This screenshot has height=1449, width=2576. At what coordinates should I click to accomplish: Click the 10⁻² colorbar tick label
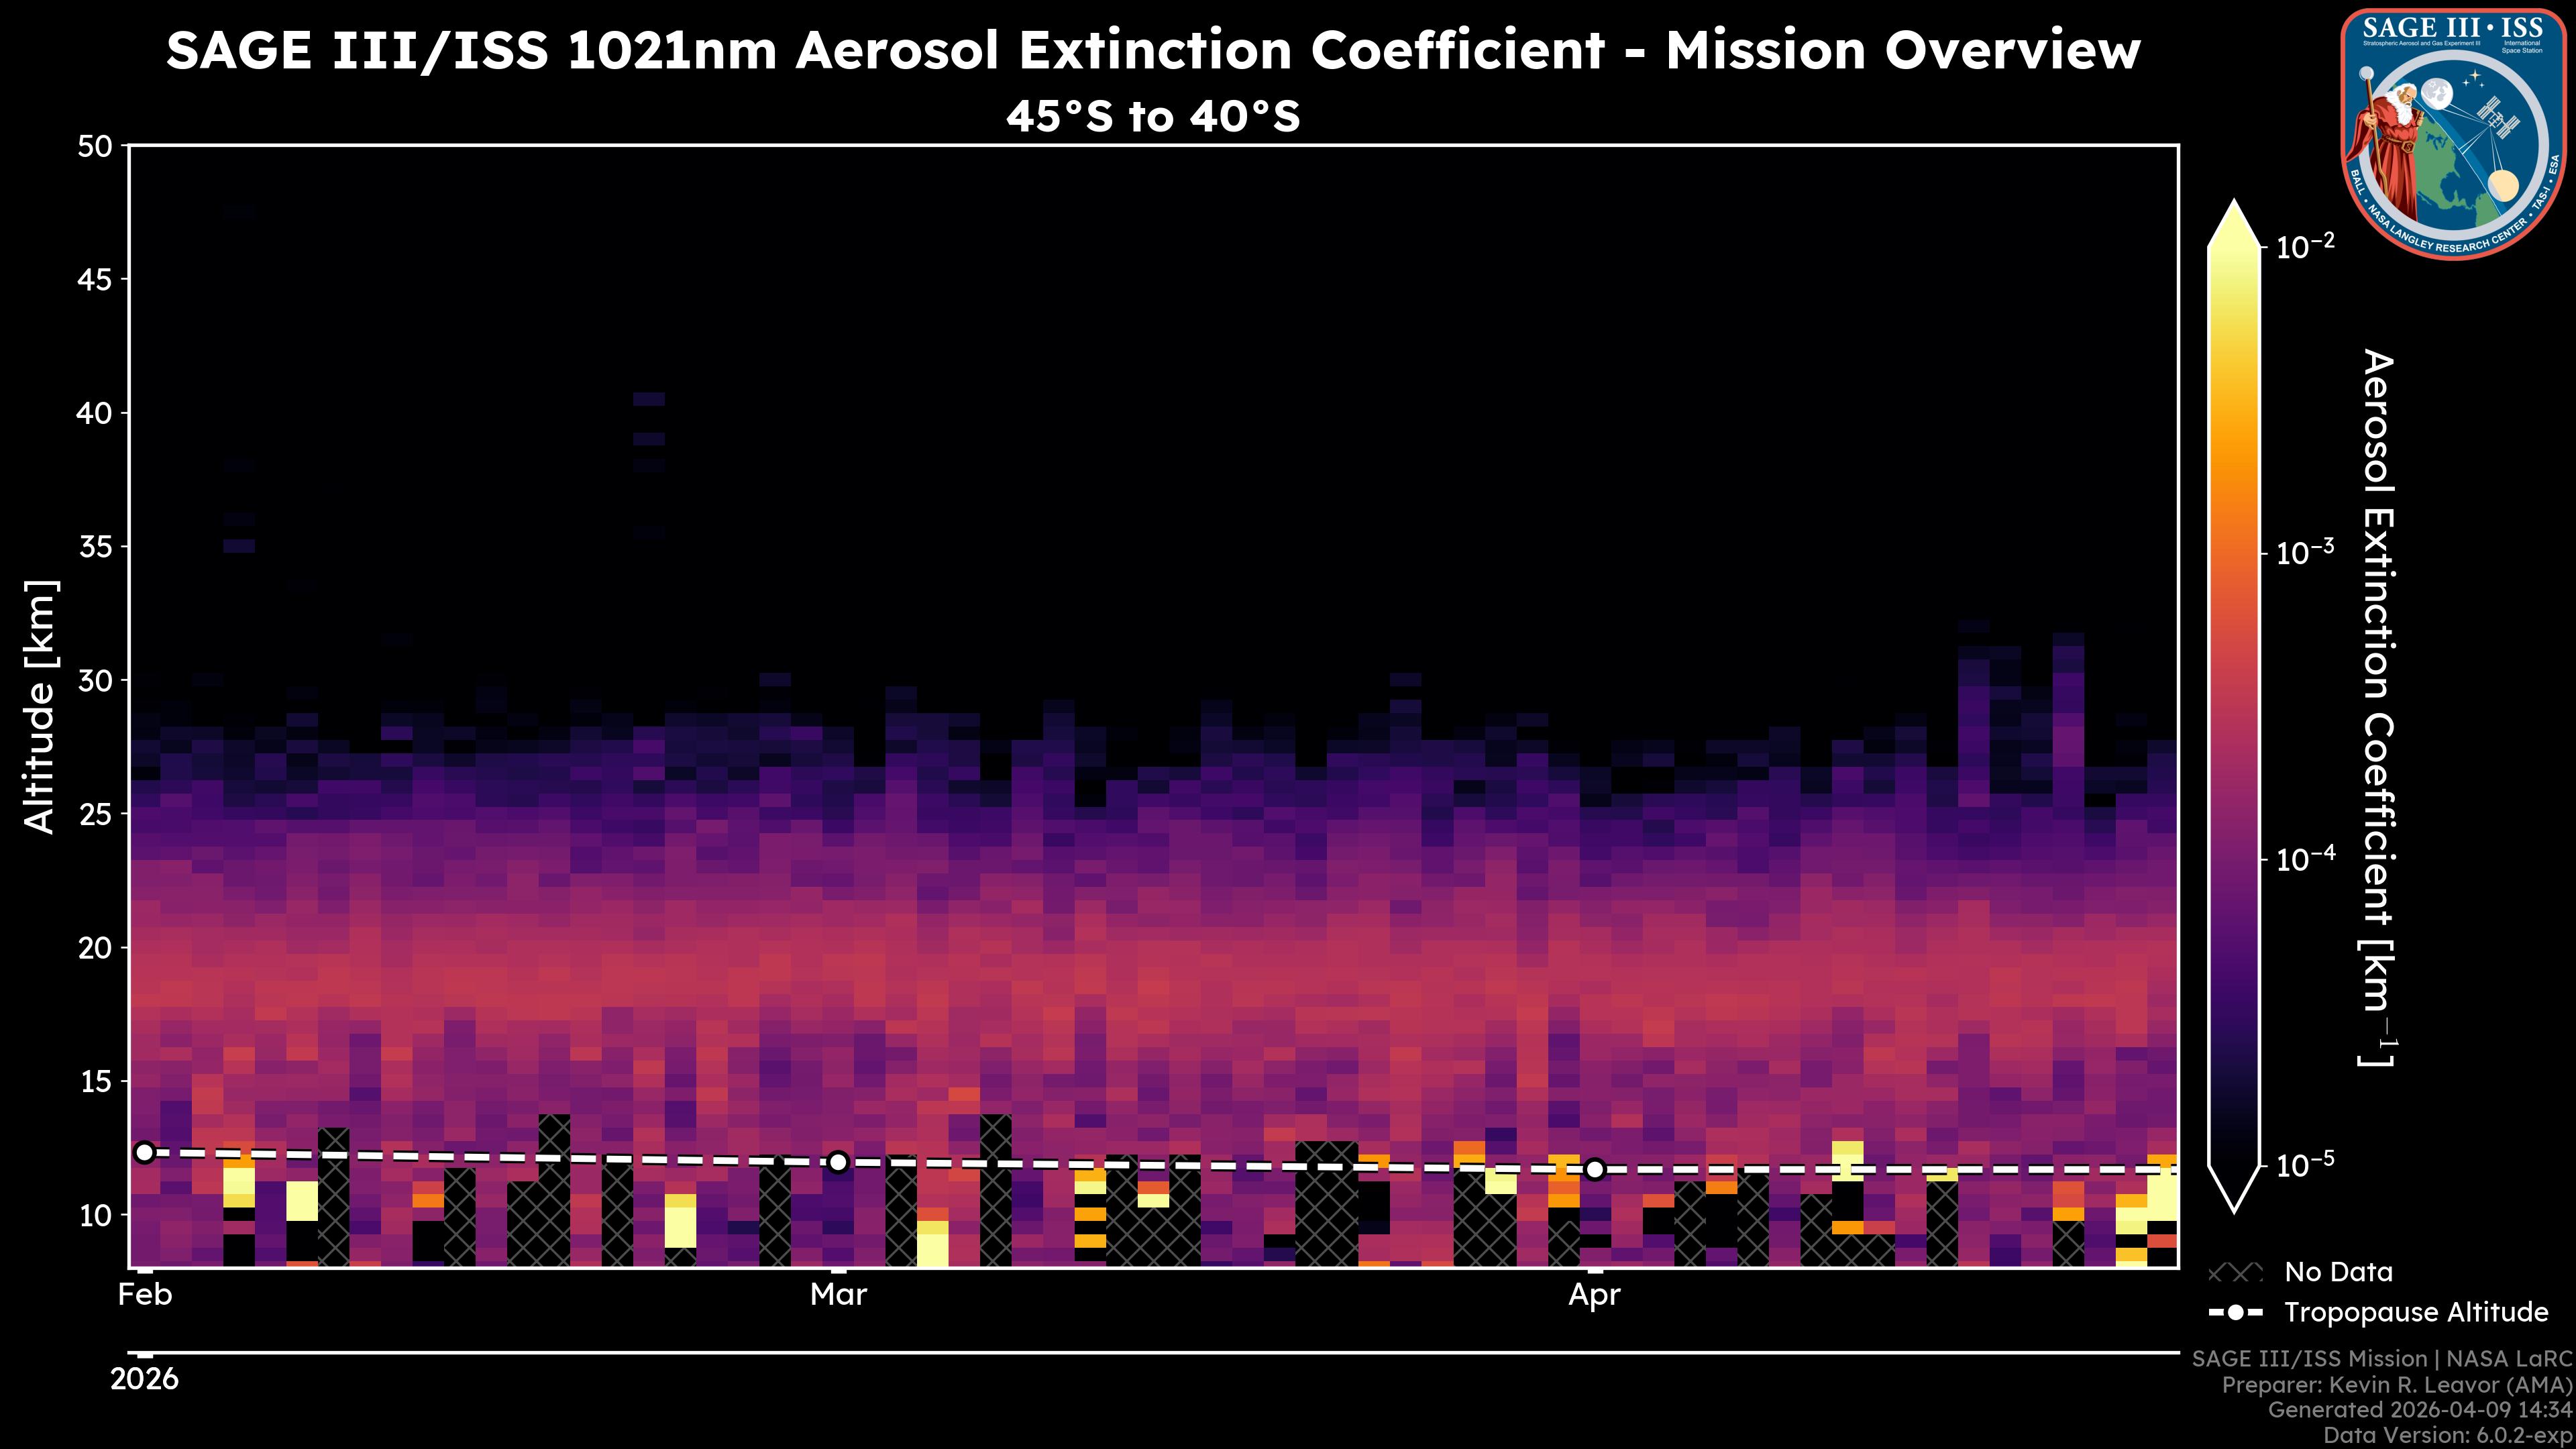2305,246
